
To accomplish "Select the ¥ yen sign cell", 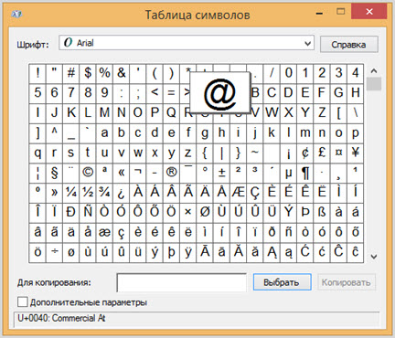I will pos(356,153).
